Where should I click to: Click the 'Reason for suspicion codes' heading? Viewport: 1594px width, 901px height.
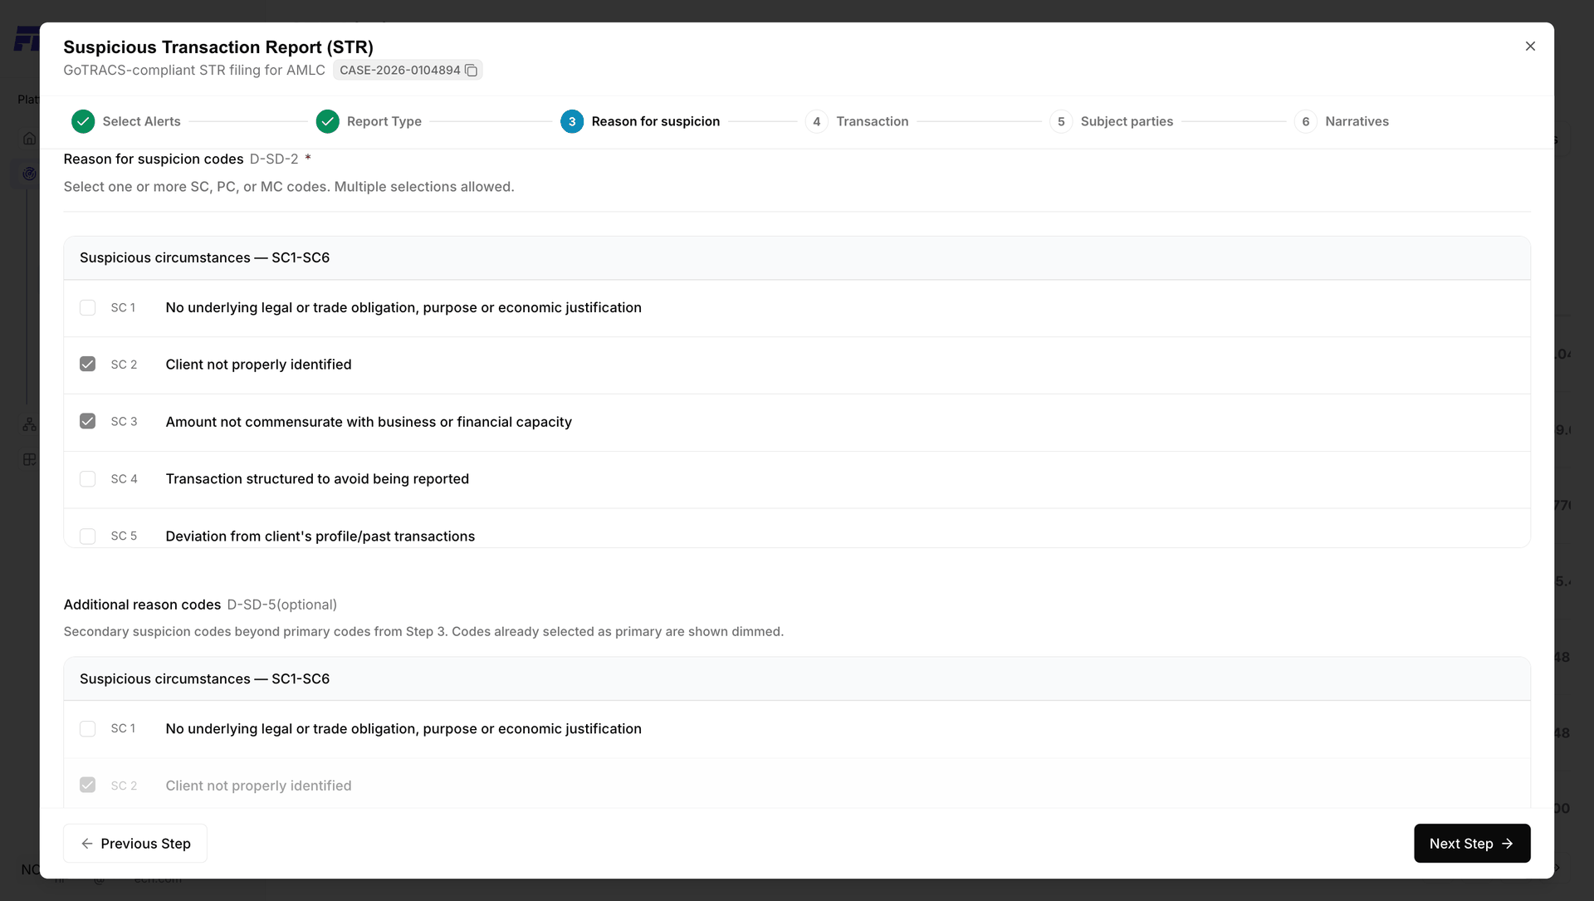click(x=154, y=159)
